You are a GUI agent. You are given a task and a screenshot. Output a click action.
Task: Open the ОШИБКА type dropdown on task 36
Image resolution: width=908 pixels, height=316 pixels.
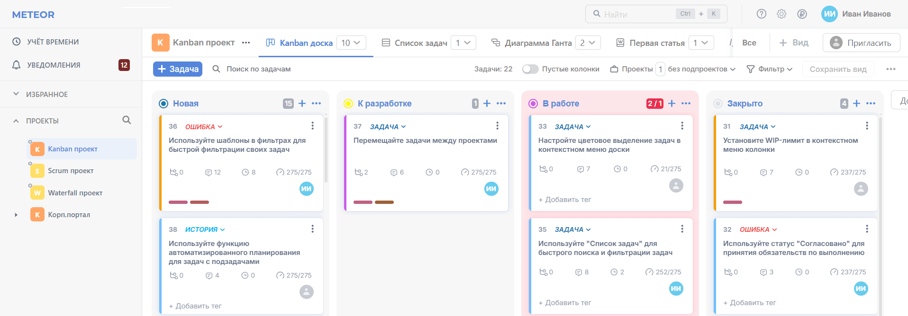(204, 127)
